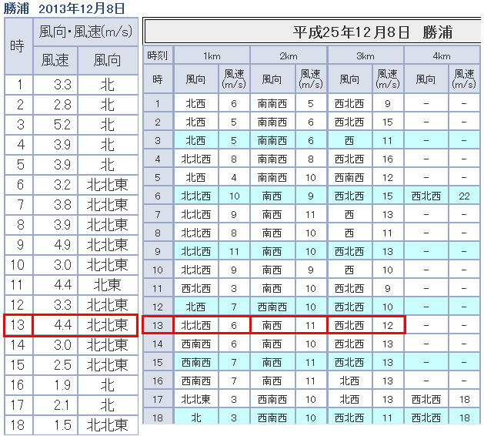The image size is (484, 436).
Task: Click the 22 m/s value in 4km column
Action: point(464,196)
